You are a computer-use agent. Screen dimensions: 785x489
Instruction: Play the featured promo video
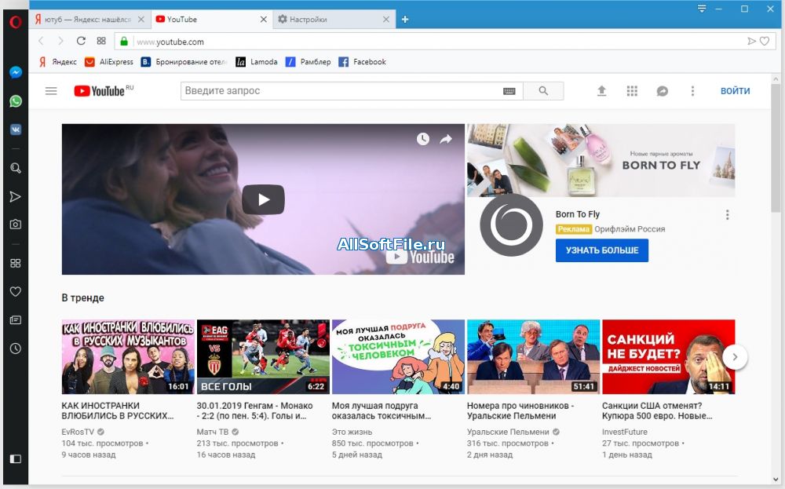263,199
